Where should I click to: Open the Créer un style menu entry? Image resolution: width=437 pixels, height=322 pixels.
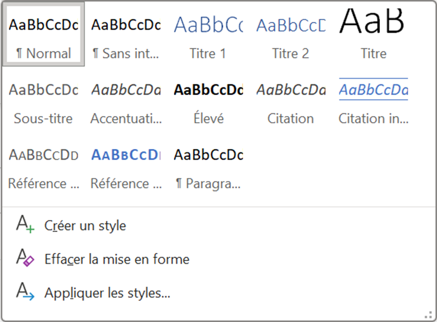(85, 226)
